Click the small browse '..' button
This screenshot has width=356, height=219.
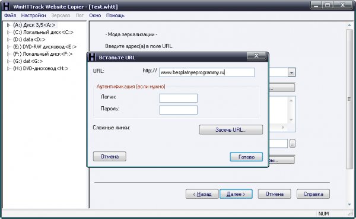(x=293, y=144)
